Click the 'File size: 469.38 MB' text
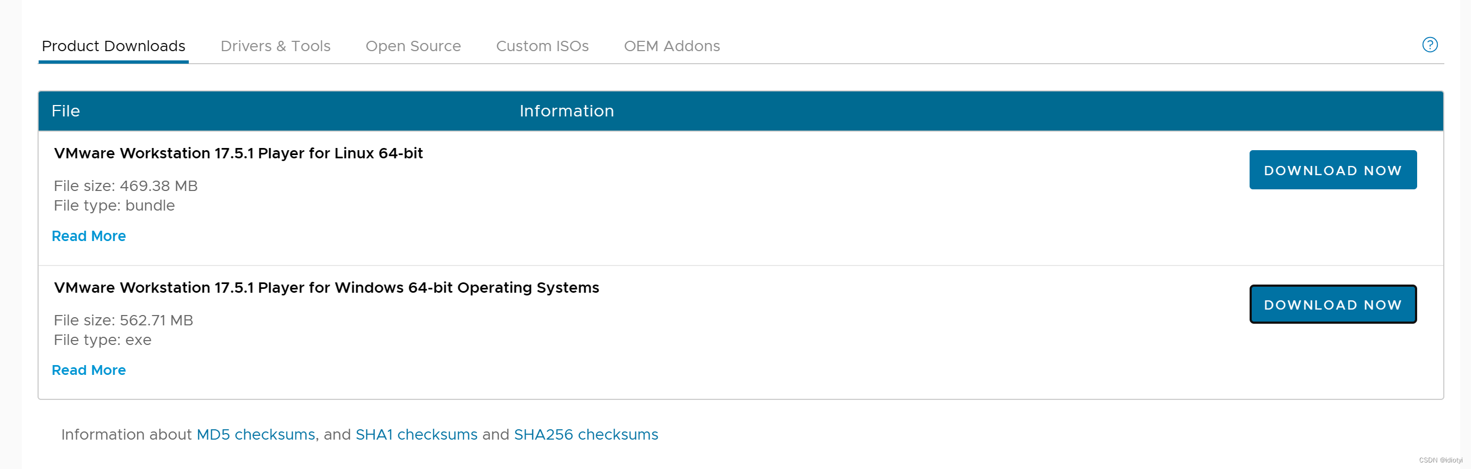 (x=126, y=186)
